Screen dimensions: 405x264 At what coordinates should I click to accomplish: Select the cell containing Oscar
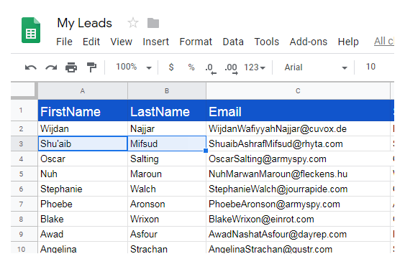coord(83,159)
